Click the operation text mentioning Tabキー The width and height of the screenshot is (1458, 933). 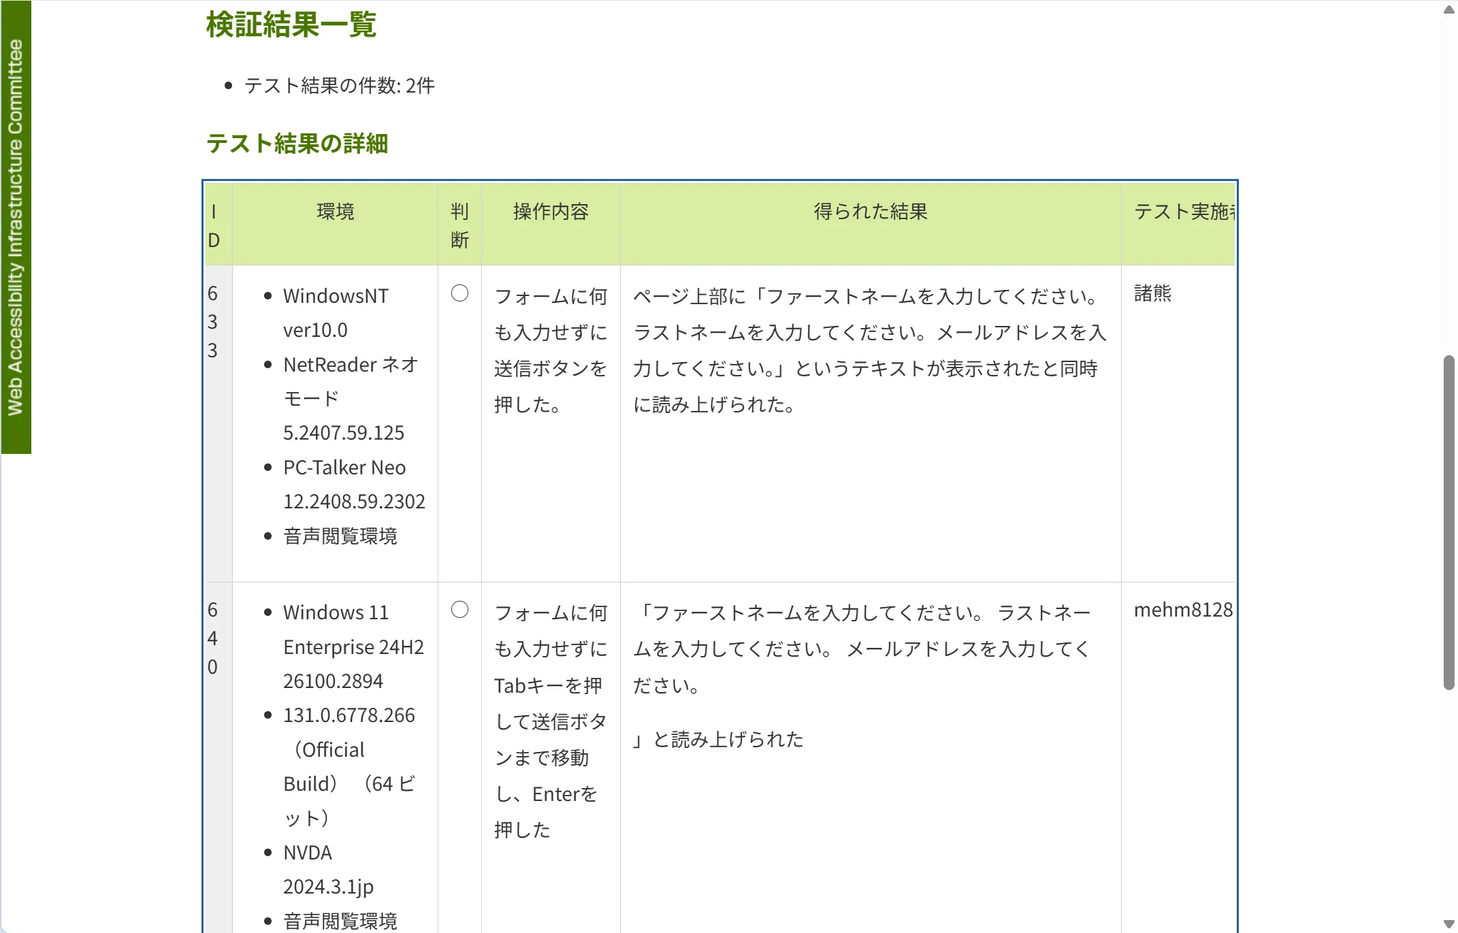coord(551,721)
